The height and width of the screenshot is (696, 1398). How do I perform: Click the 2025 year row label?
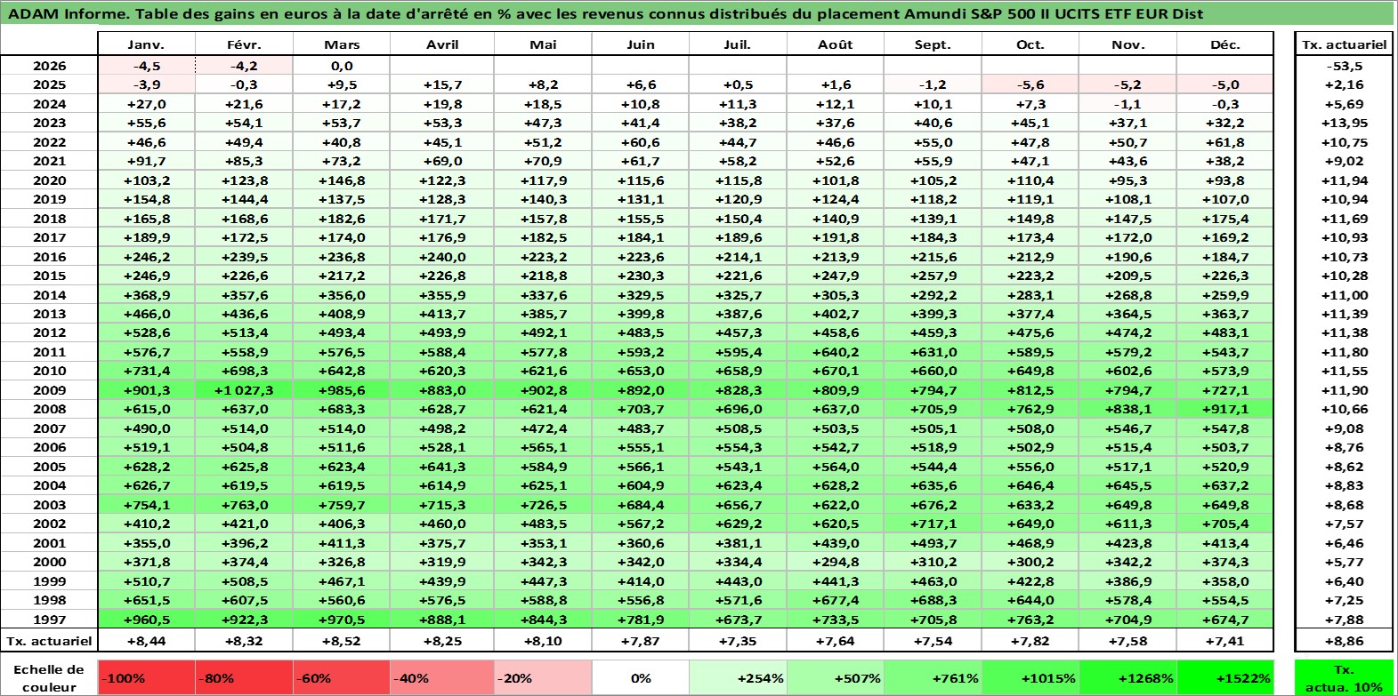(49, 84)
